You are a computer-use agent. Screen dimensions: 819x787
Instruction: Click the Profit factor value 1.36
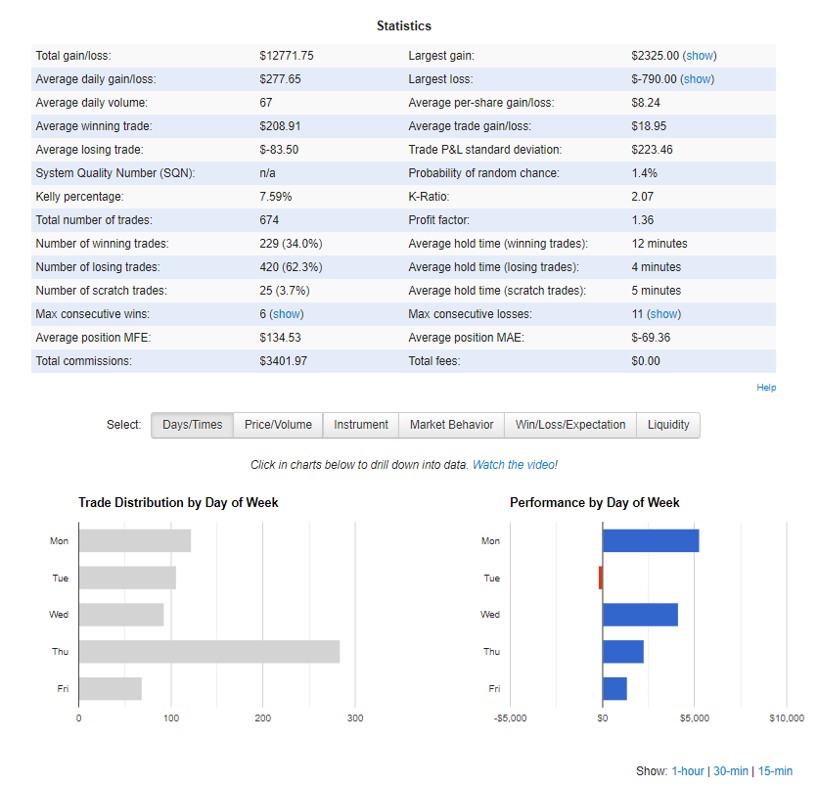click(643, 220)
